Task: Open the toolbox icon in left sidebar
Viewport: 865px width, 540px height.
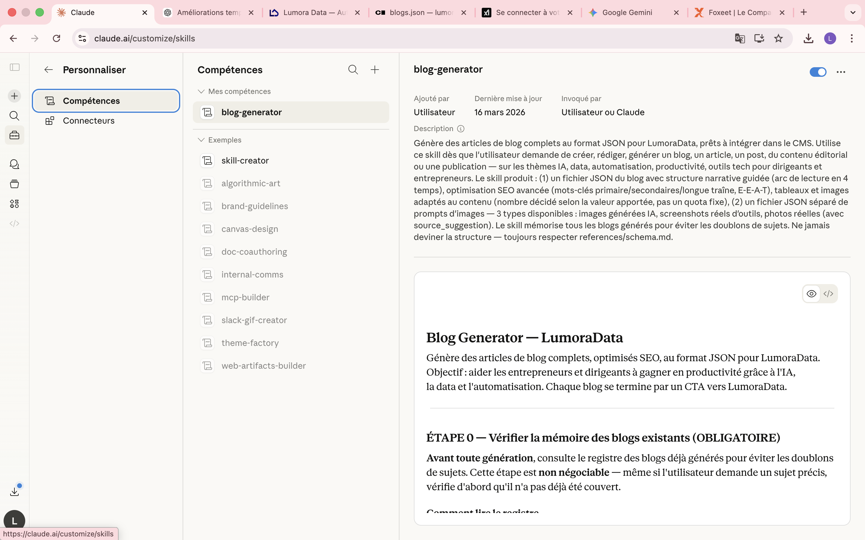Action: click(14, 135)
